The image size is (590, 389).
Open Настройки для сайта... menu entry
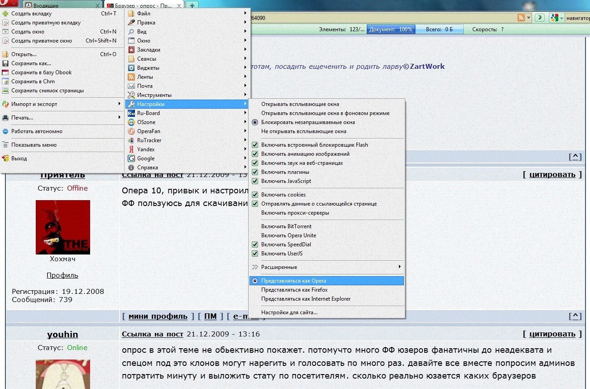tap(289, 312)
